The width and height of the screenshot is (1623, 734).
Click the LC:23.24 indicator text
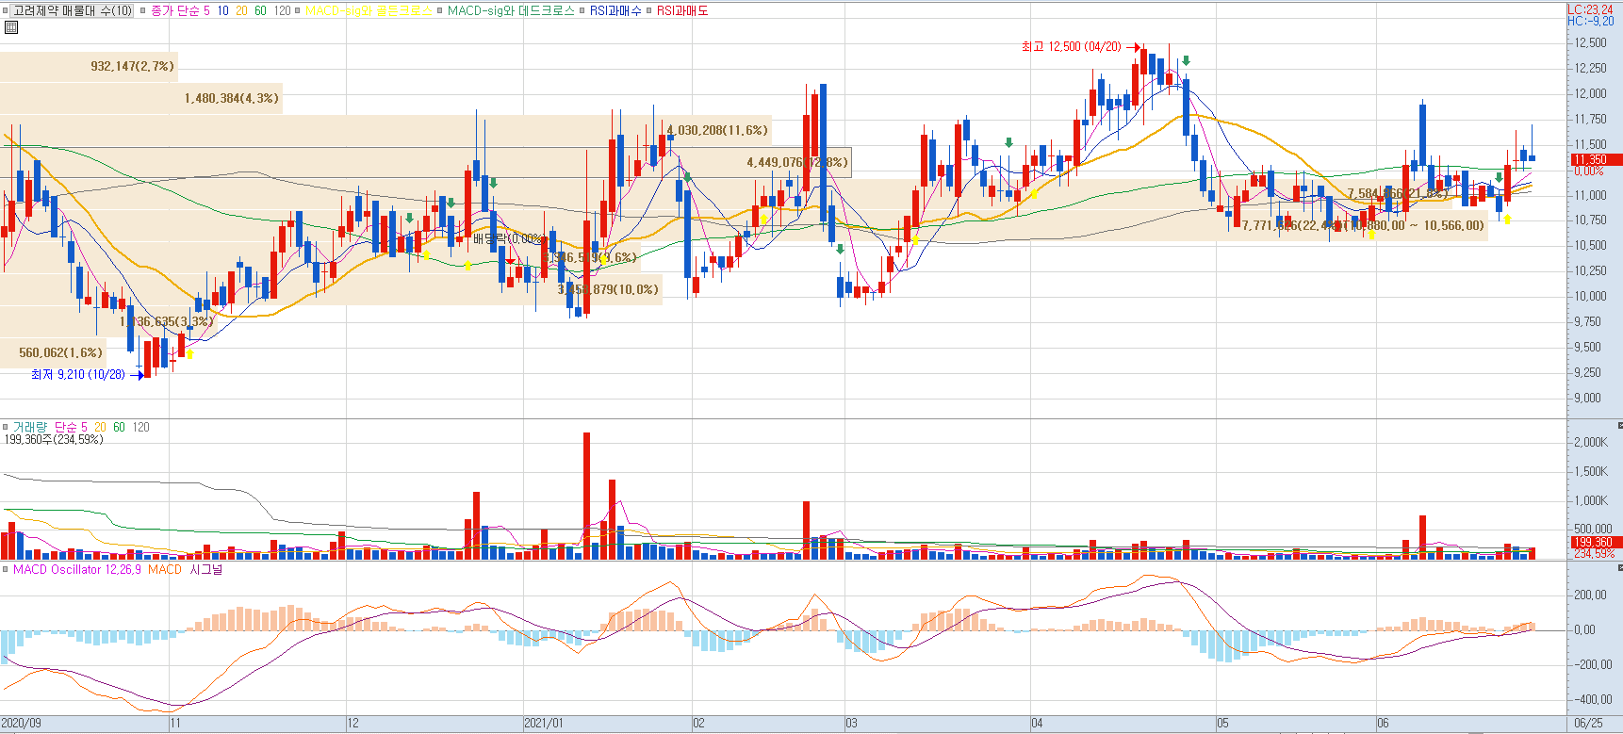click(1590, 9)
